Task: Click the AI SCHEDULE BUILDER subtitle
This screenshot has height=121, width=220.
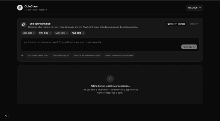Action: pos(36,10)
